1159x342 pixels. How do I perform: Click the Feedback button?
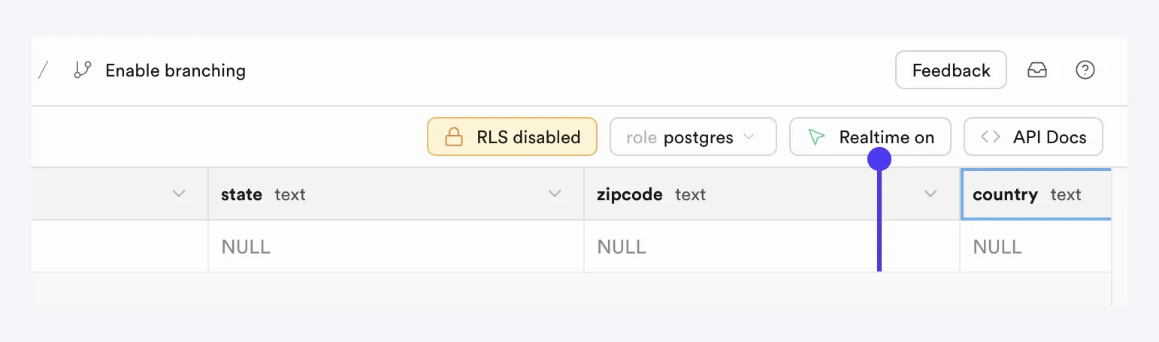951,70
